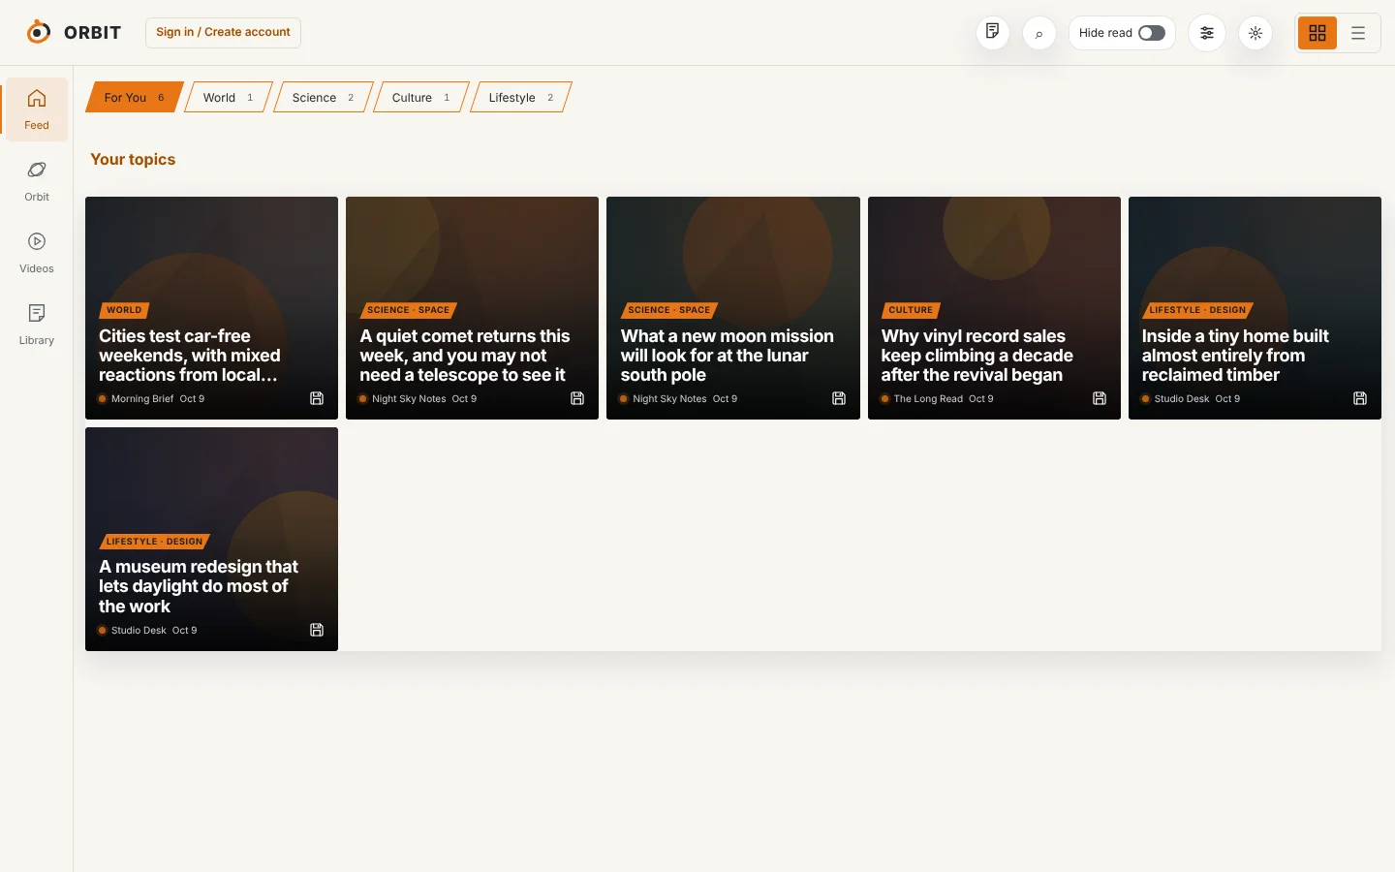The height and width of the screenshot is (872, 1395).
Task: Open the Library sidebar section
Action: click(37, 325)
